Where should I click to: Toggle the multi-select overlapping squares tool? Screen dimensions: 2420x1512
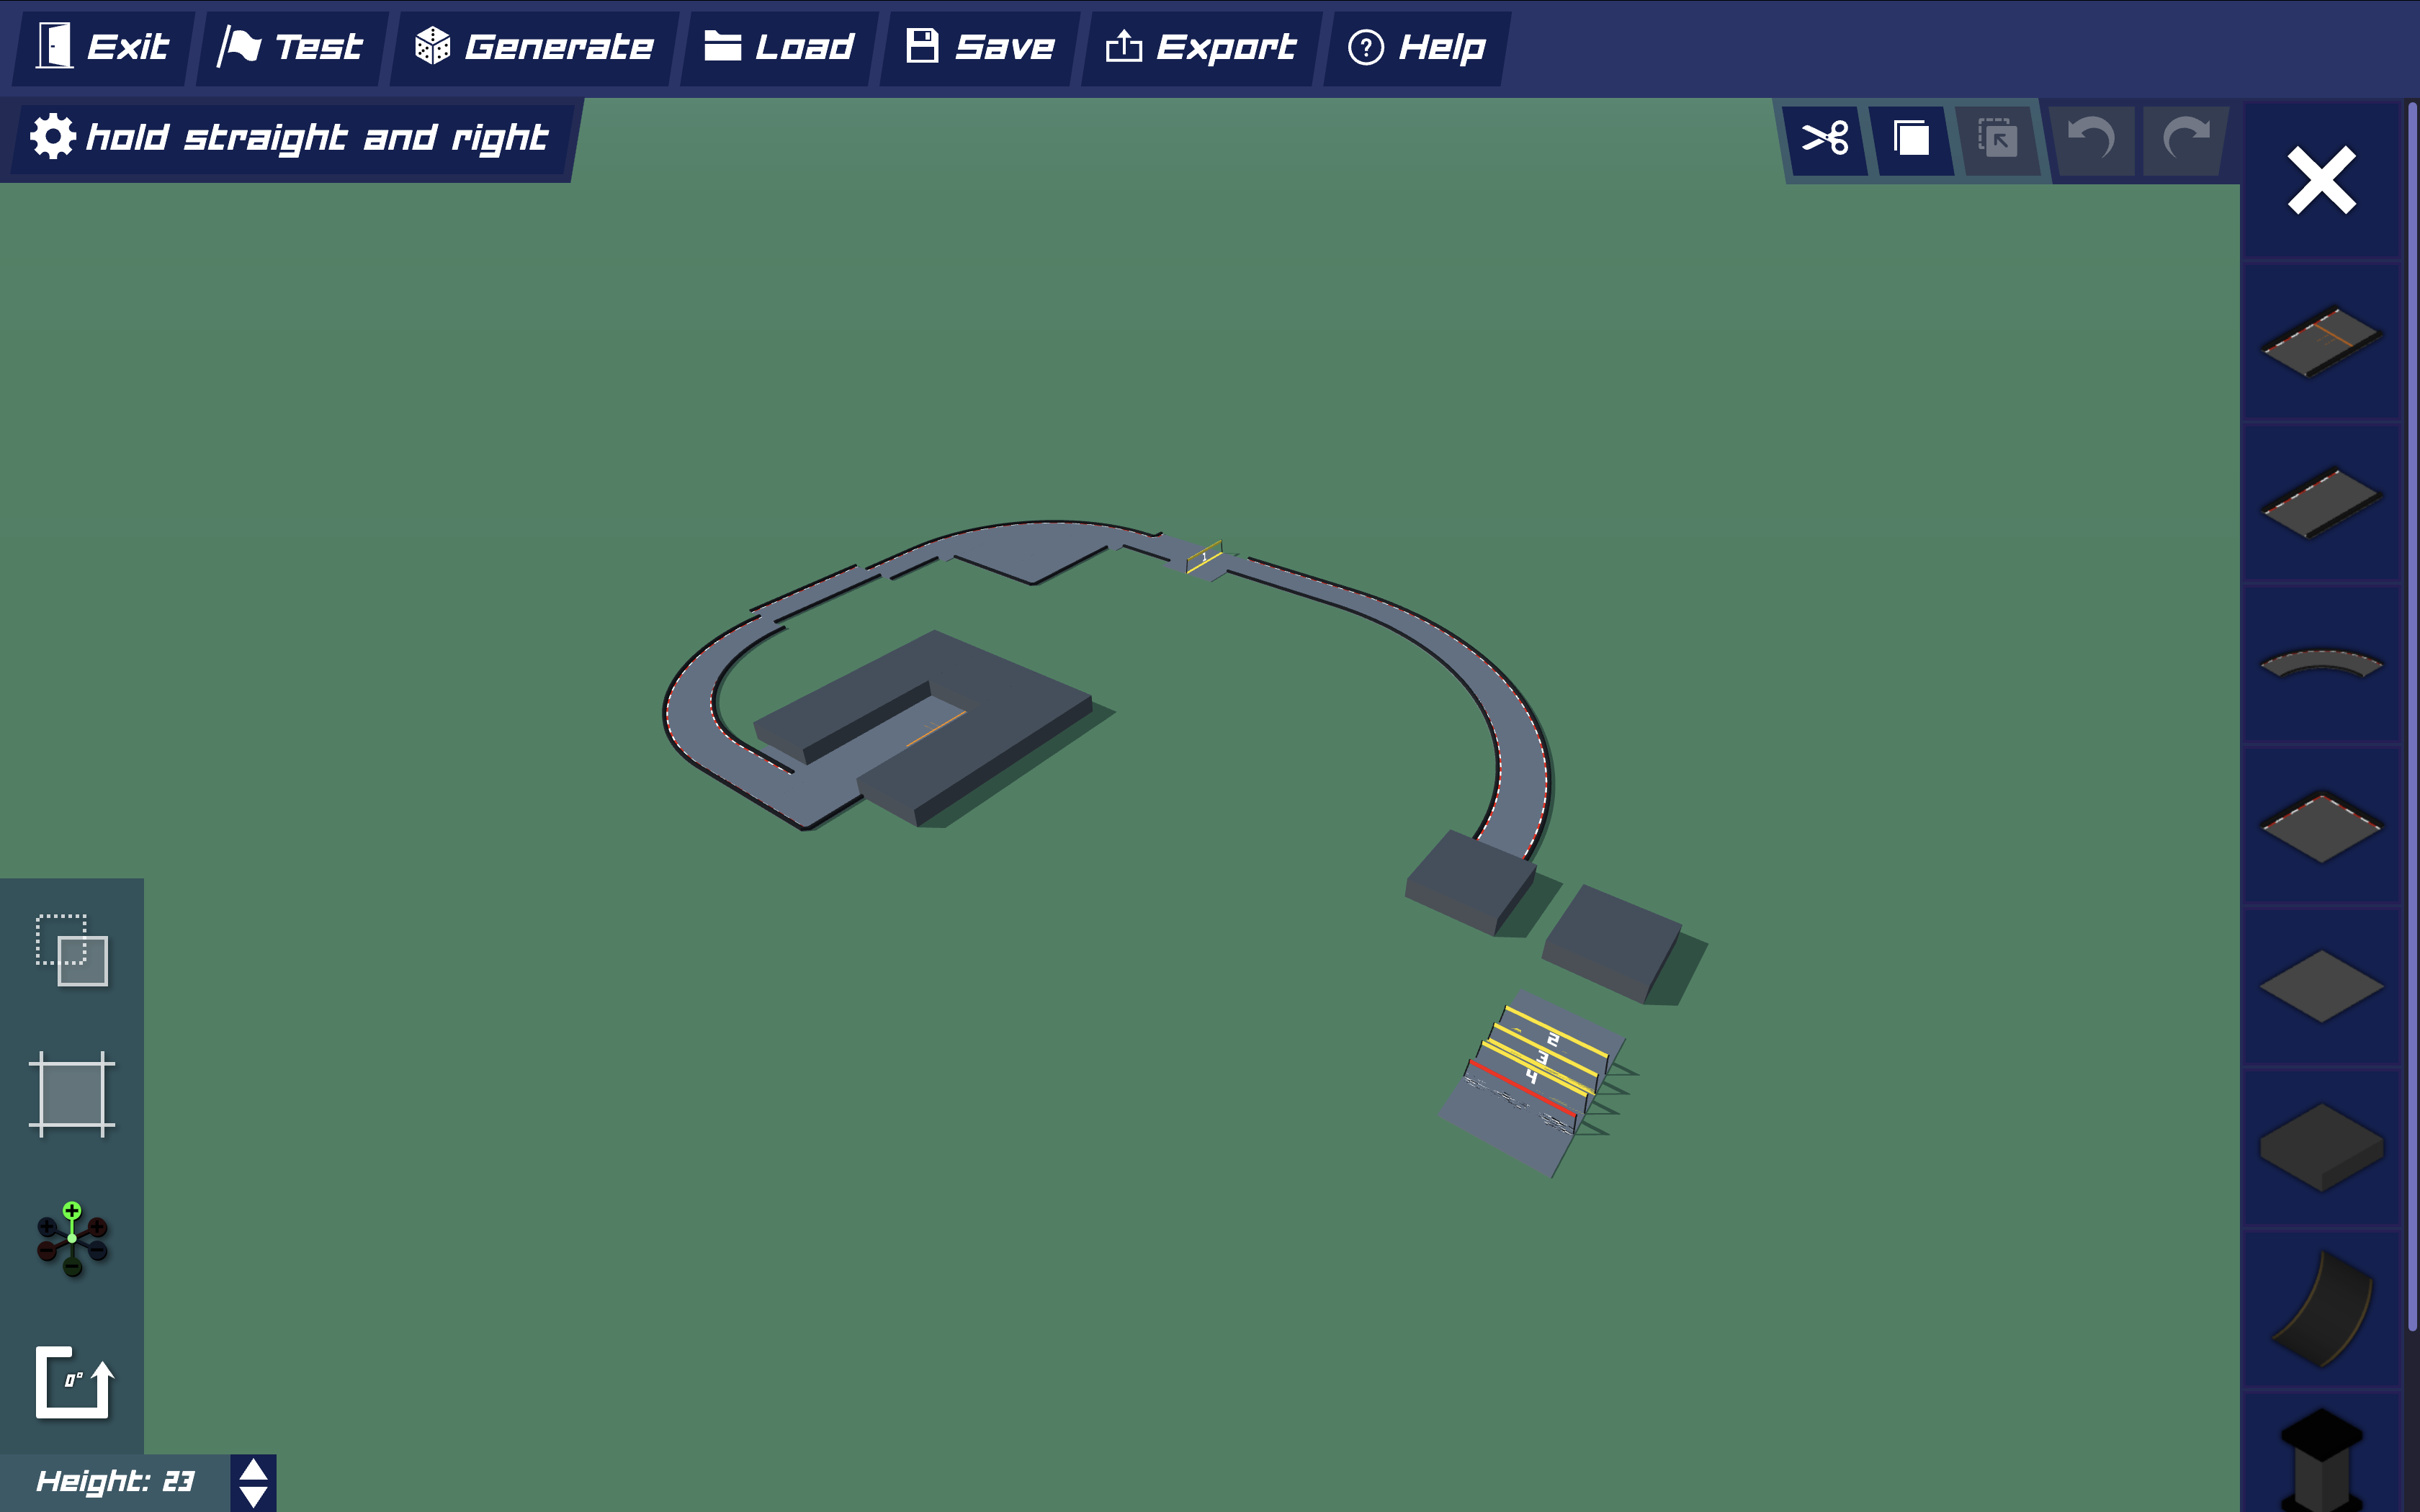(72, 950)
